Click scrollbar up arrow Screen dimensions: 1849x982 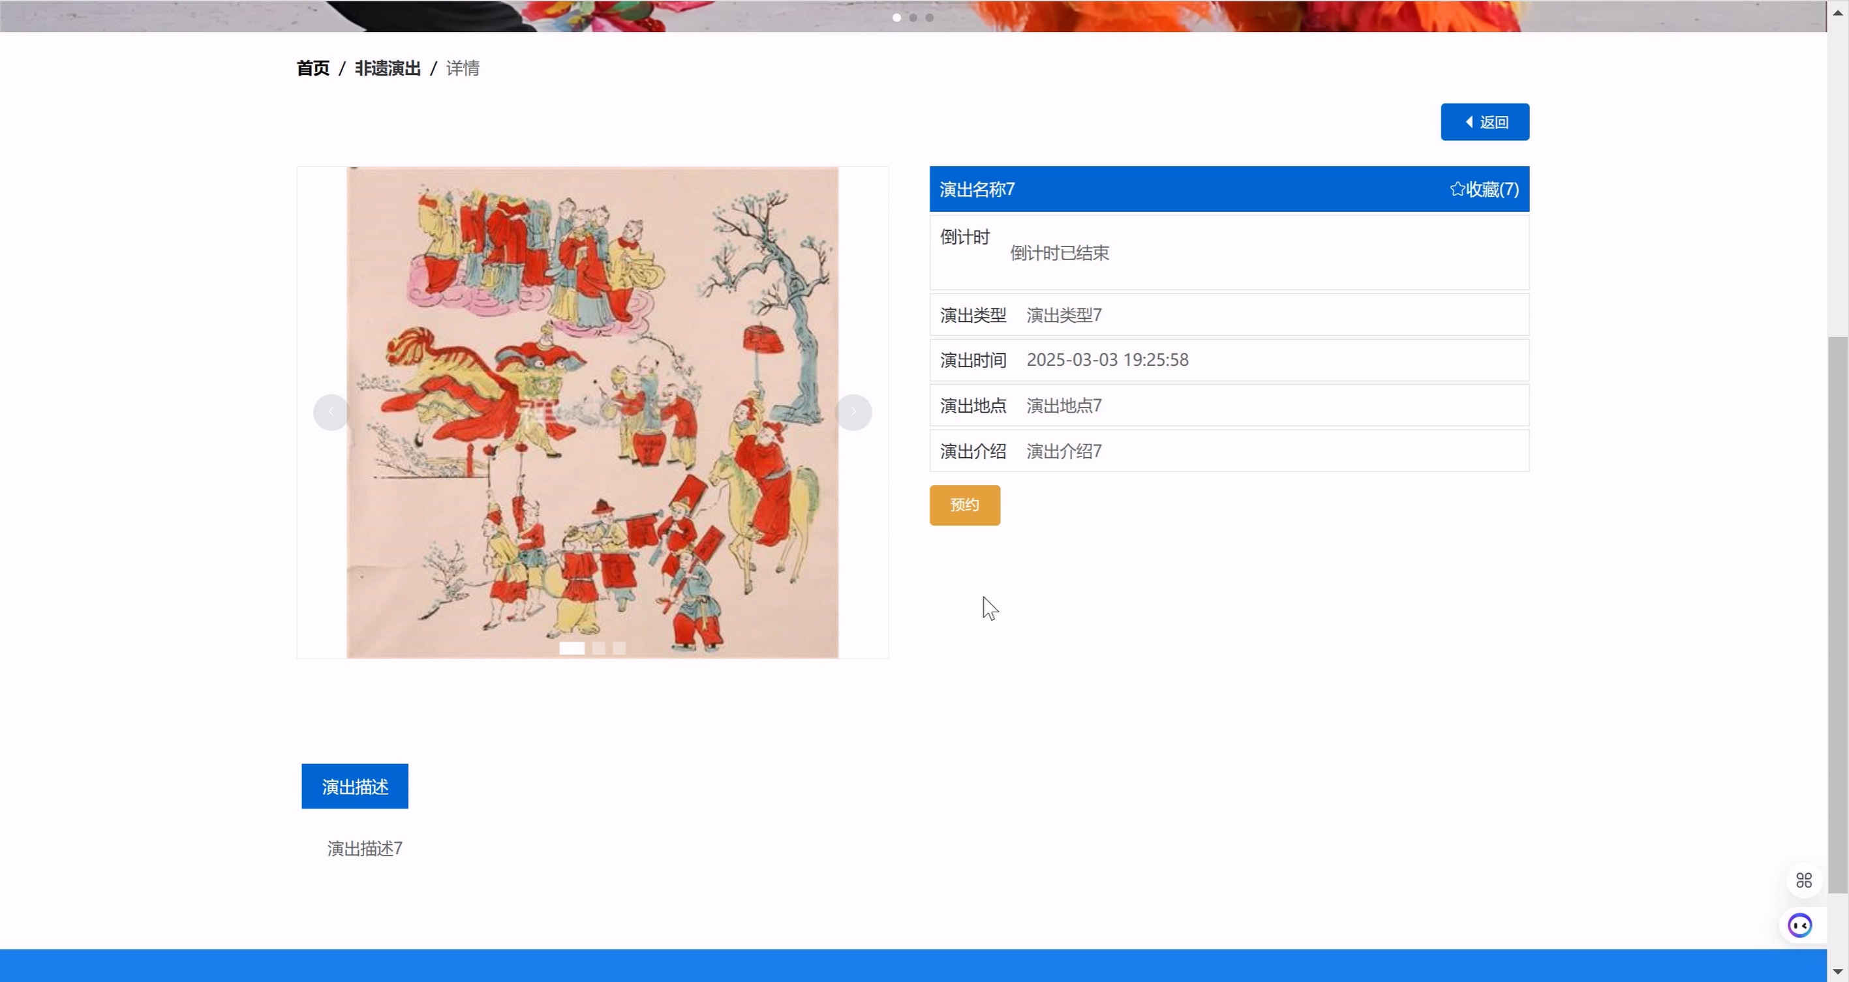1837,12
